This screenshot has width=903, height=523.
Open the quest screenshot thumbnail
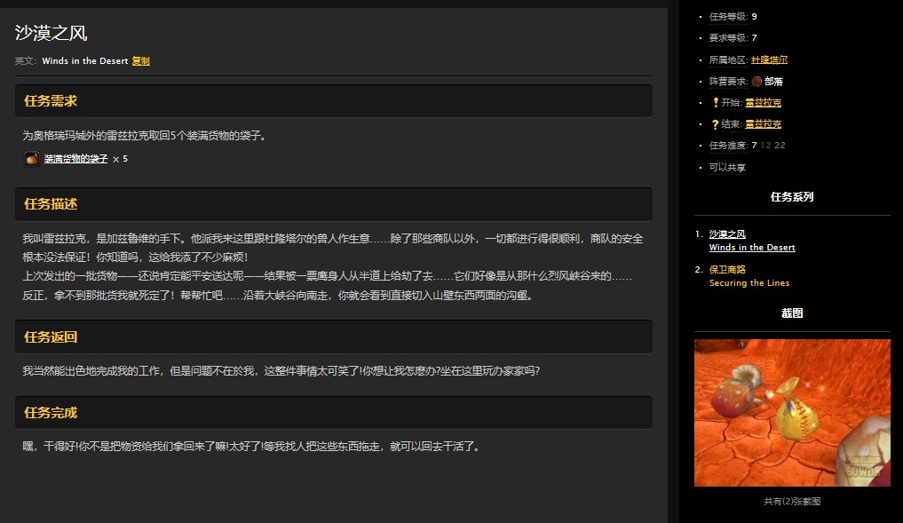click(792, 412)
